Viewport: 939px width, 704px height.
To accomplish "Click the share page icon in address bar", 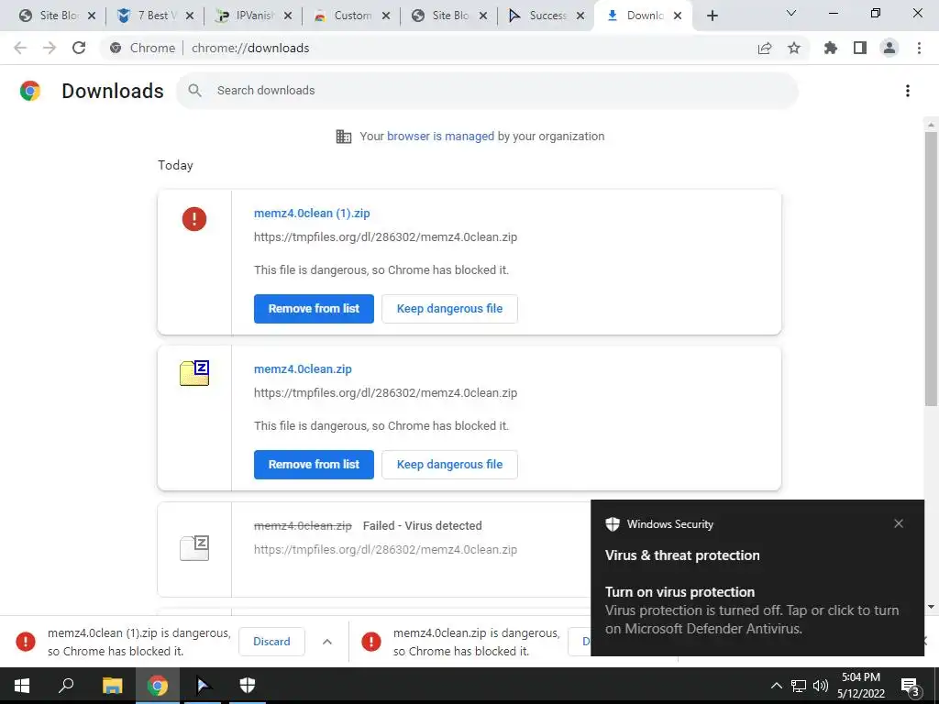I will (765, 48).
